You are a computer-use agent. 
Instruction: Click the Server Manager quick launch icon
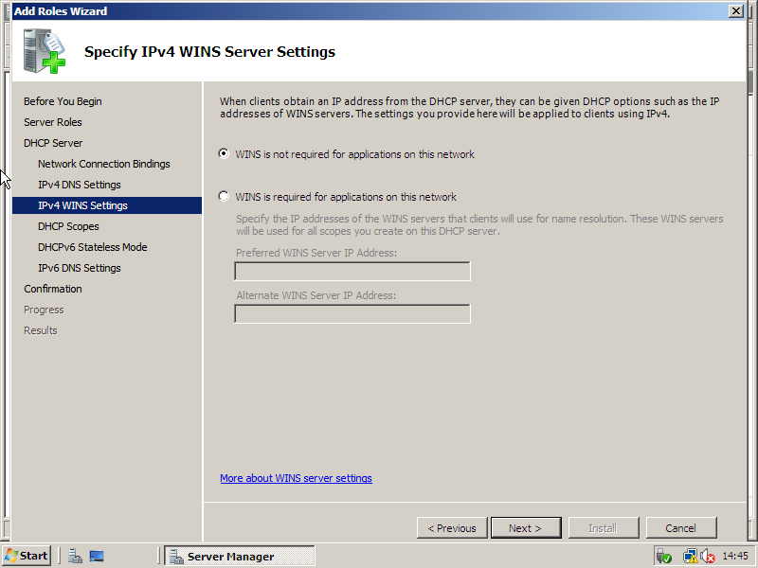point(76,556)
